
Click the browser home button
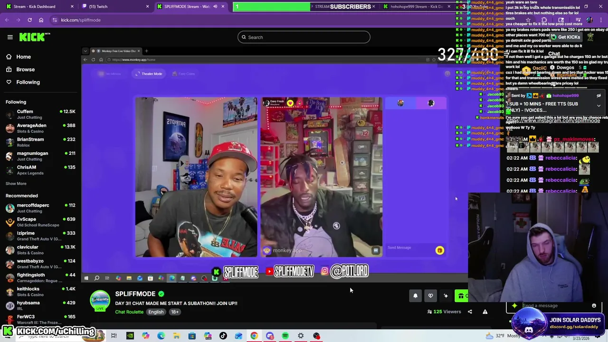click(x=41, y=20)
